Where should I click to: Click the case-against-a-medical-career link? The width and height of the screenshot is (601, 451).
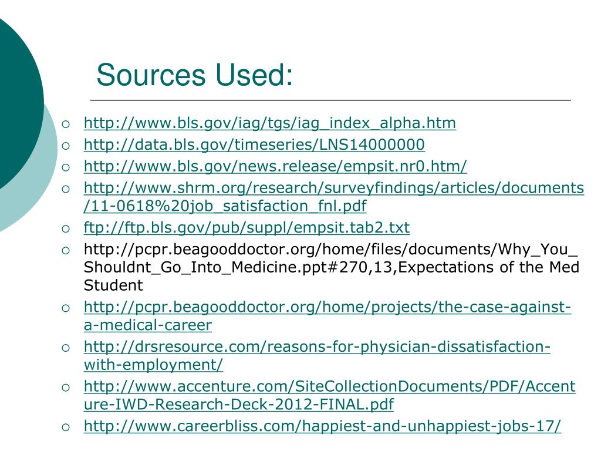327,307
